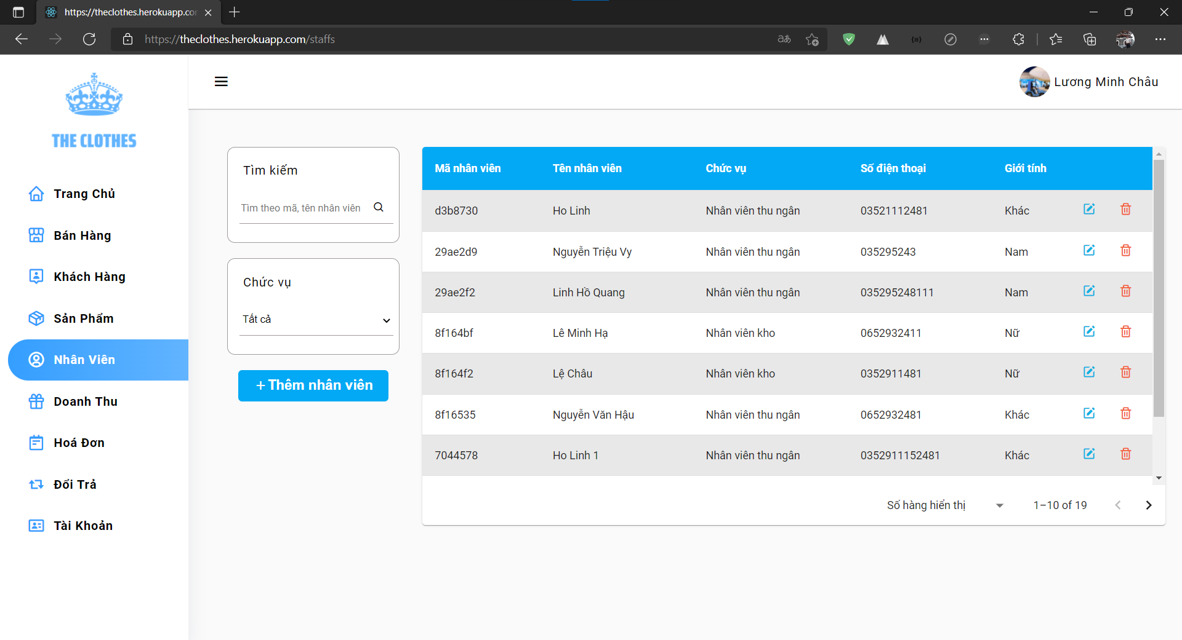Screen dimensions: 1182x640
Task: Edit staff Ho Linh d3b8730
Action: pyautogui.click(x=1089, y=209)
